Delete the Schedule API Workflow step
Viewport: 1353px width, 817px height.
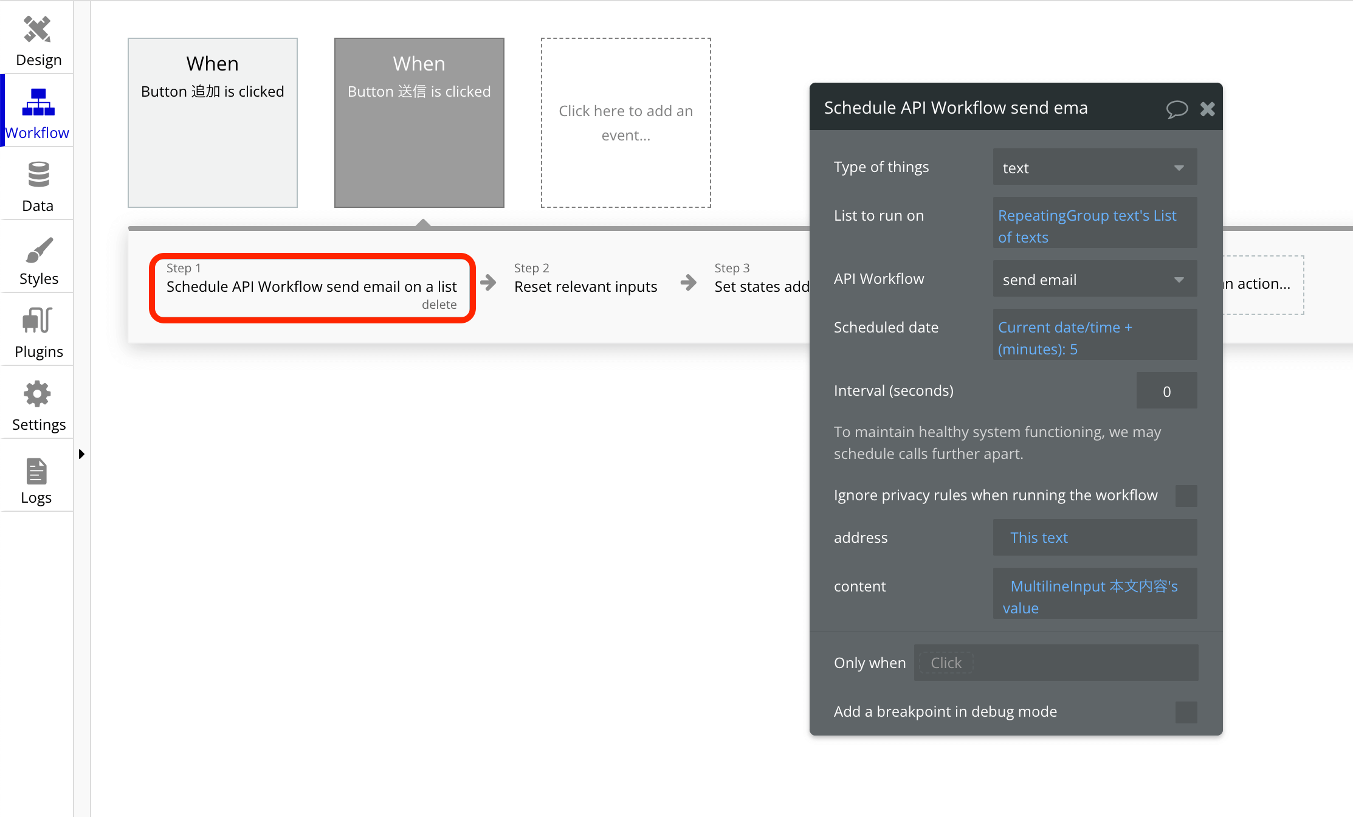(439, 305)
